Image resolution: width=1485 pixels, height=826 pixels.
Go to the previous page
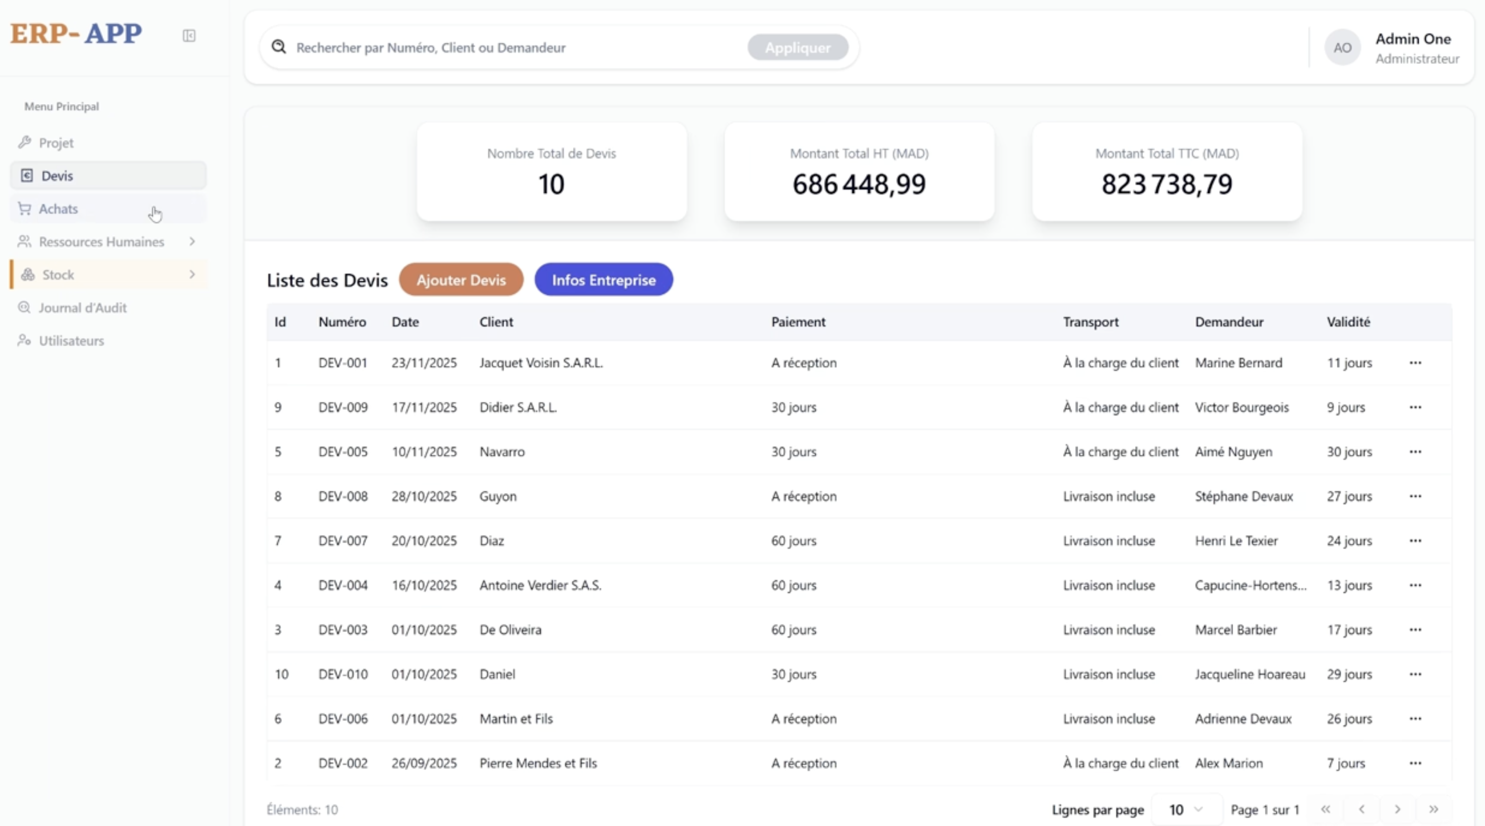(x=1362, y=809)
